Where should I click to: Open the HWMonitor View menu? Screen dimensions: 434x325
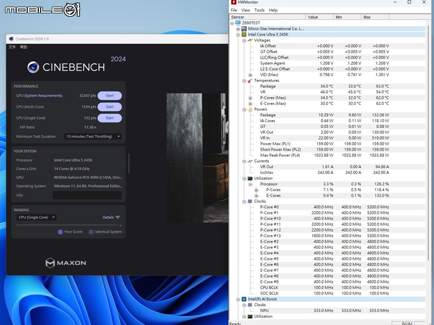[x=245, y=10]
